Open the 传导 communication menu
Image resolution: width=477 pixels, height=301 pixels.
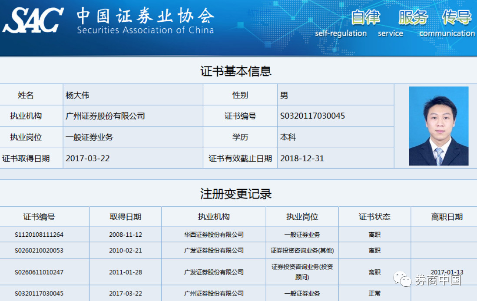click(x=457, y=17)
